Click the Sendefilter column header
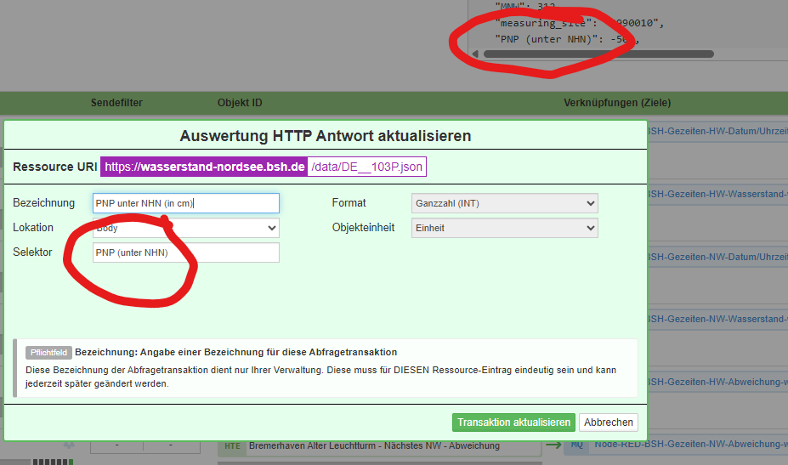This screenshot has width=788, height=465. [x=116, y=103]
